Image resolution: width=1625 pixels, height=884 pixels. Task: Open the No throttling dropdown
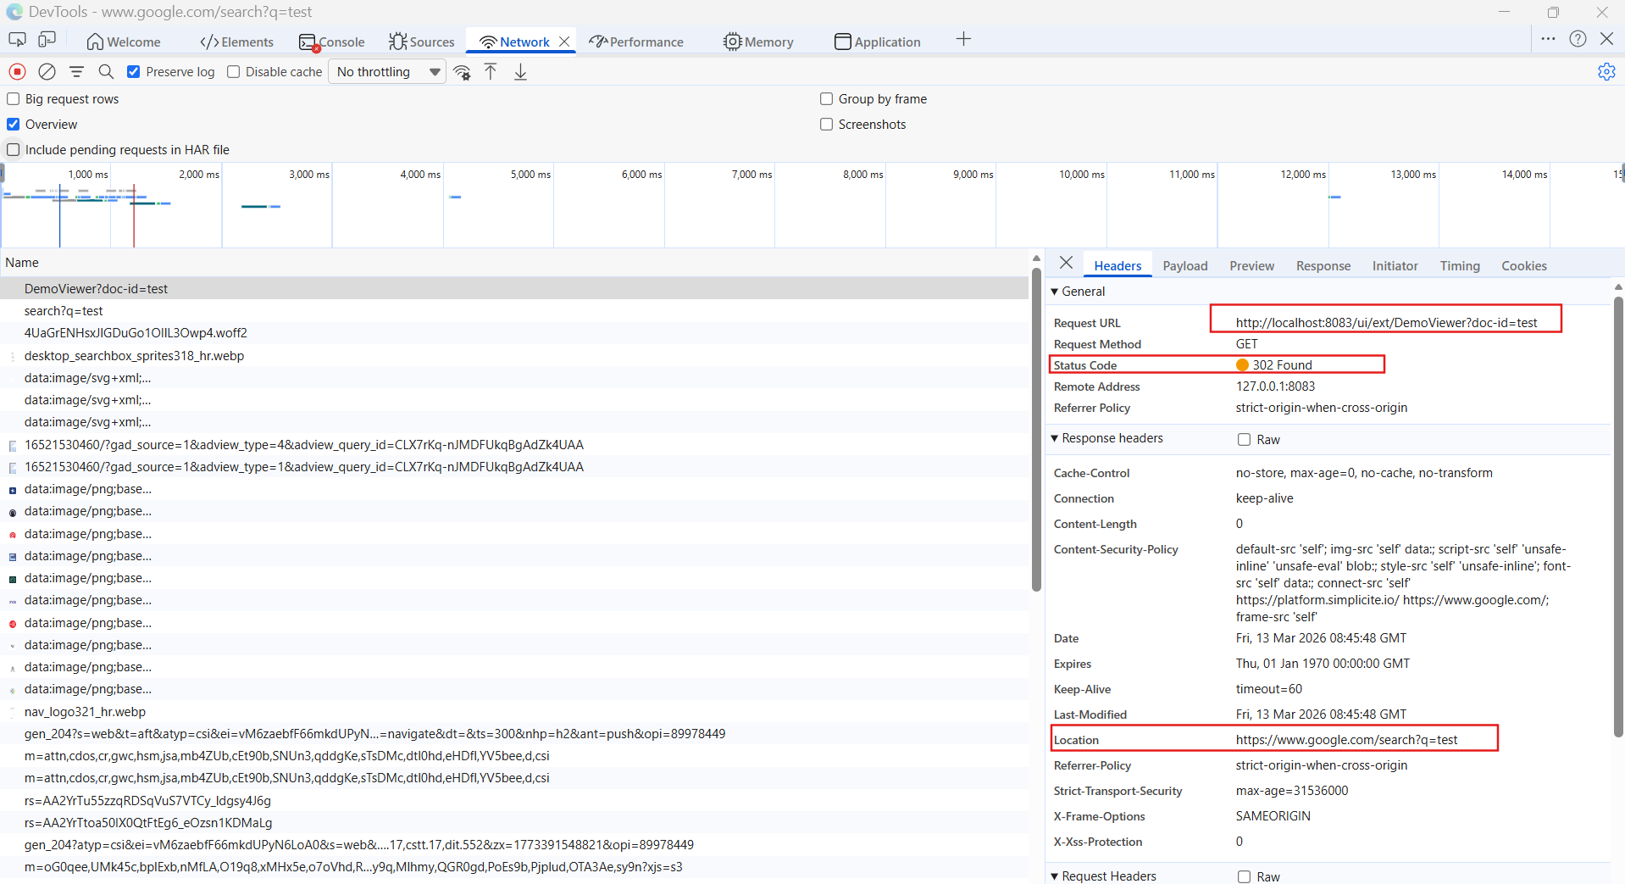click(x=387, y=72)
